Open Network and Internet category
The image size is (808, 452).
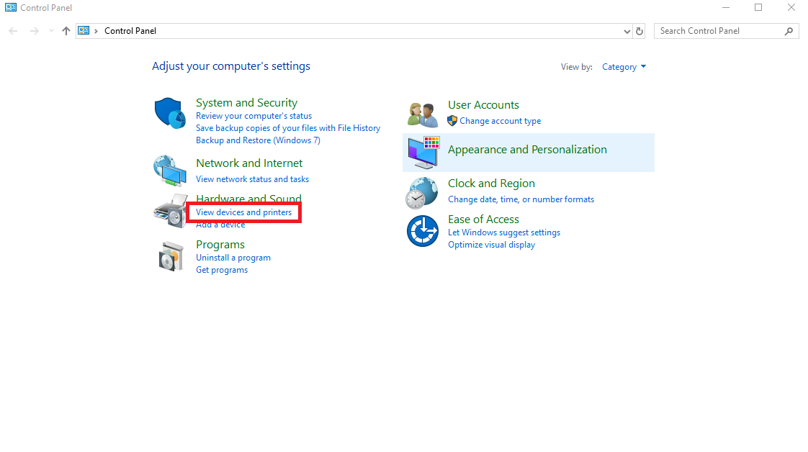pos(249,163)
